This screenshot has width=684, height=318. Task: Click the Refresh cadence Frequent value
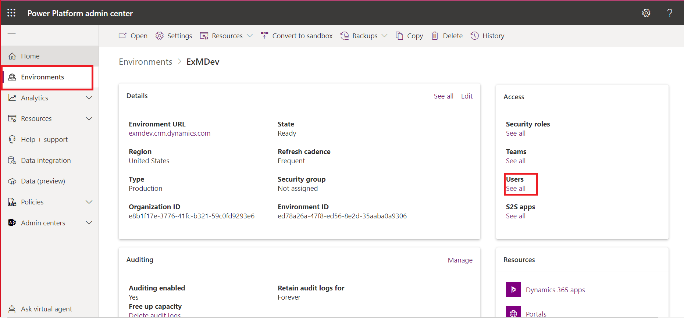[x=291, y=161]
